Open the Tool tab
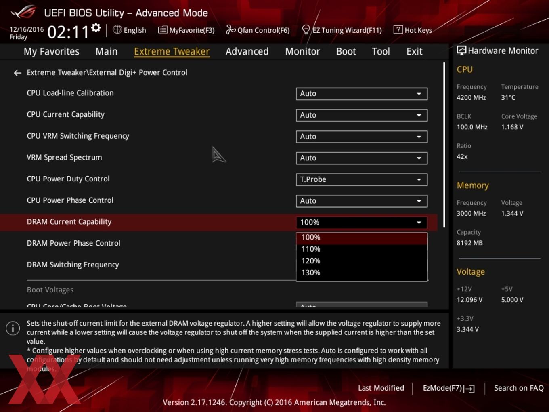Viewport: 549px width, 412px height. click(x=381, y=51)
